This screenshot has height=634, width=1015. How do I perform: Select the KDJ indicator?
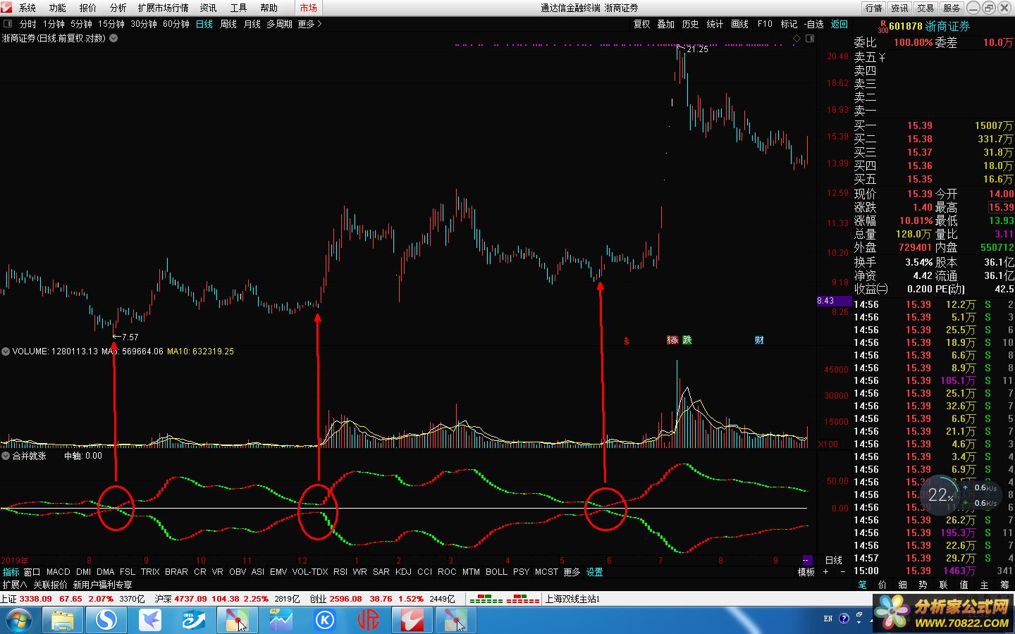[403, 572]
